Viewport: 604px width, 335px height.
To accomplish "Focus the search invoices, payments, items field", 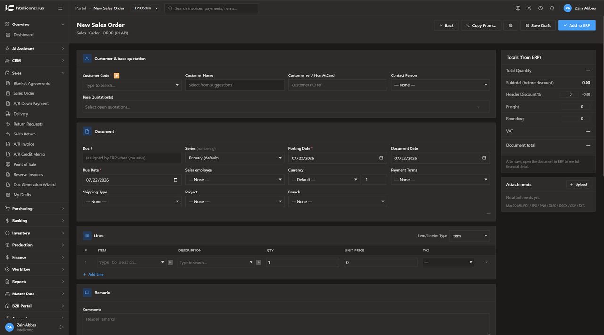I will point(211,8).
